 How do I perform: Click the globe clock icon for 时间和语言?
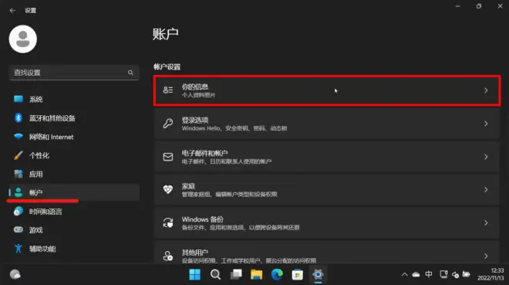(x=19, y=211)
